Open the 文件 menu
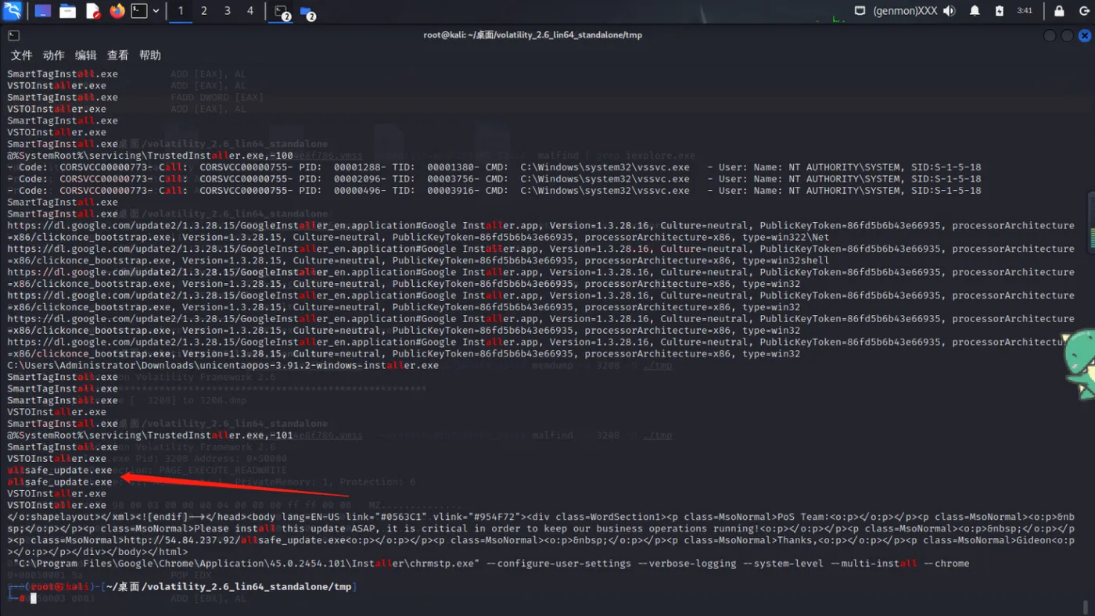 coord(21,56)
